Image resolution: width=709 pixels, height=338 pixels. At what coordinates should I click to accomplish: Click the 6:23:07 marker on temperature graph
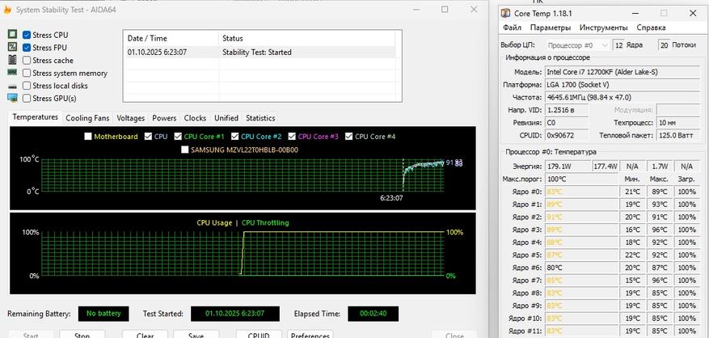tap(391, 198)
